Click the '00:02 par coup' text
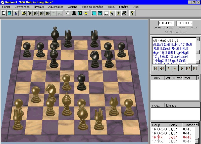This screenshot has width=201, height=144. click(x=175, y=32)
